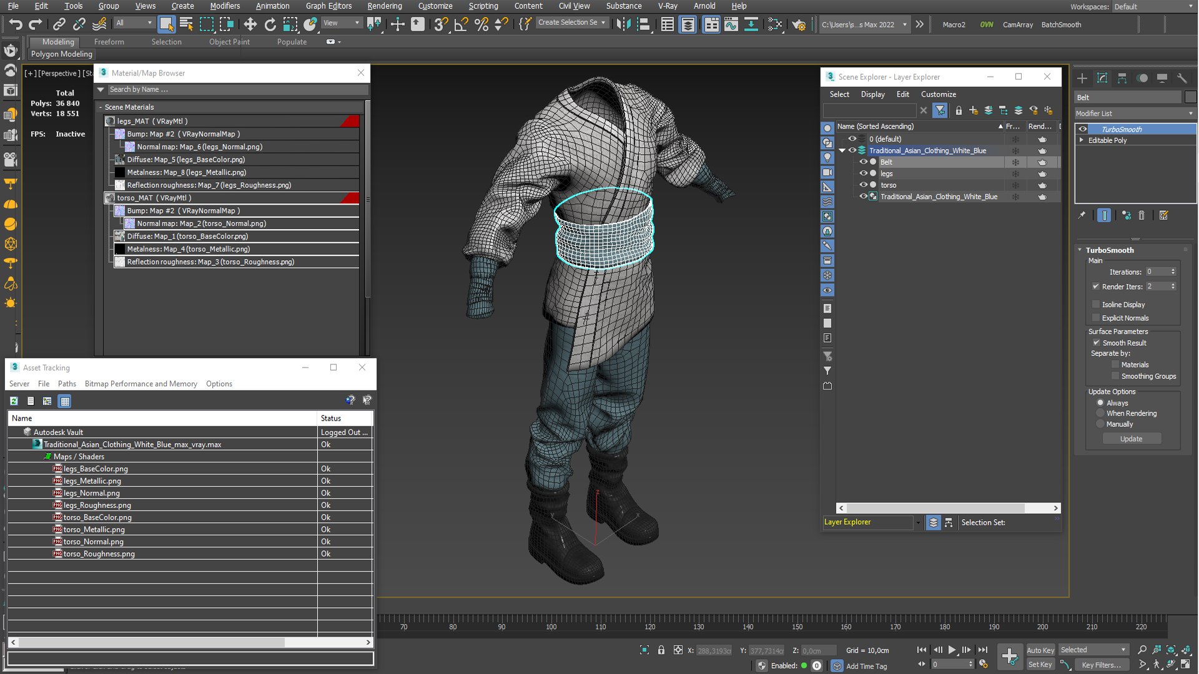Click Pin Stack icon under modifier stack
Viewport: 1199px width, 674px height.
(x=1082, y=215)
